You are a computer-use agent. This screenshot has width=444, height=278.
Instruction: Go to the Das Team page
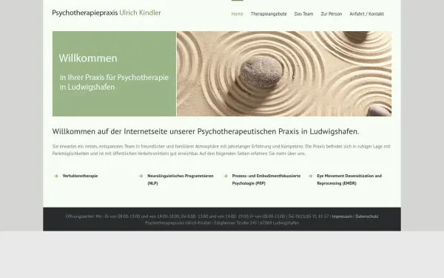(303, 13)
